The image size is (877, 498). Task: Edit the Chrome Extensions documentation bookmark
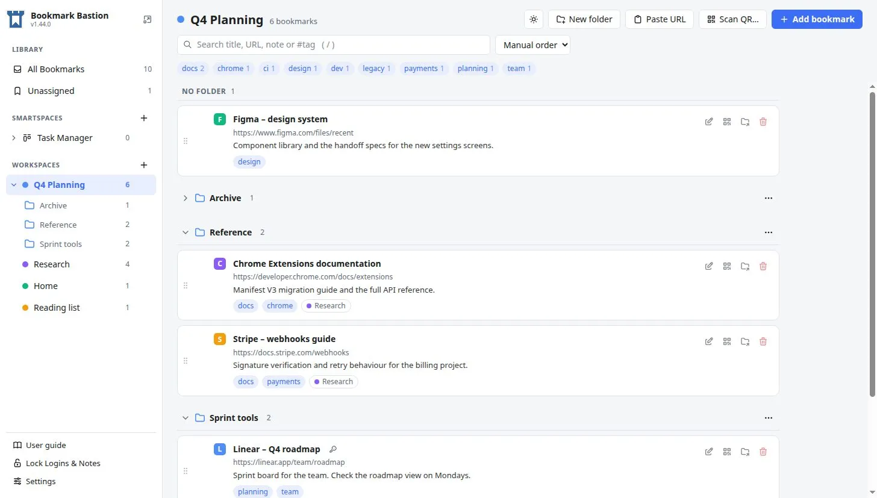[709, 266]
